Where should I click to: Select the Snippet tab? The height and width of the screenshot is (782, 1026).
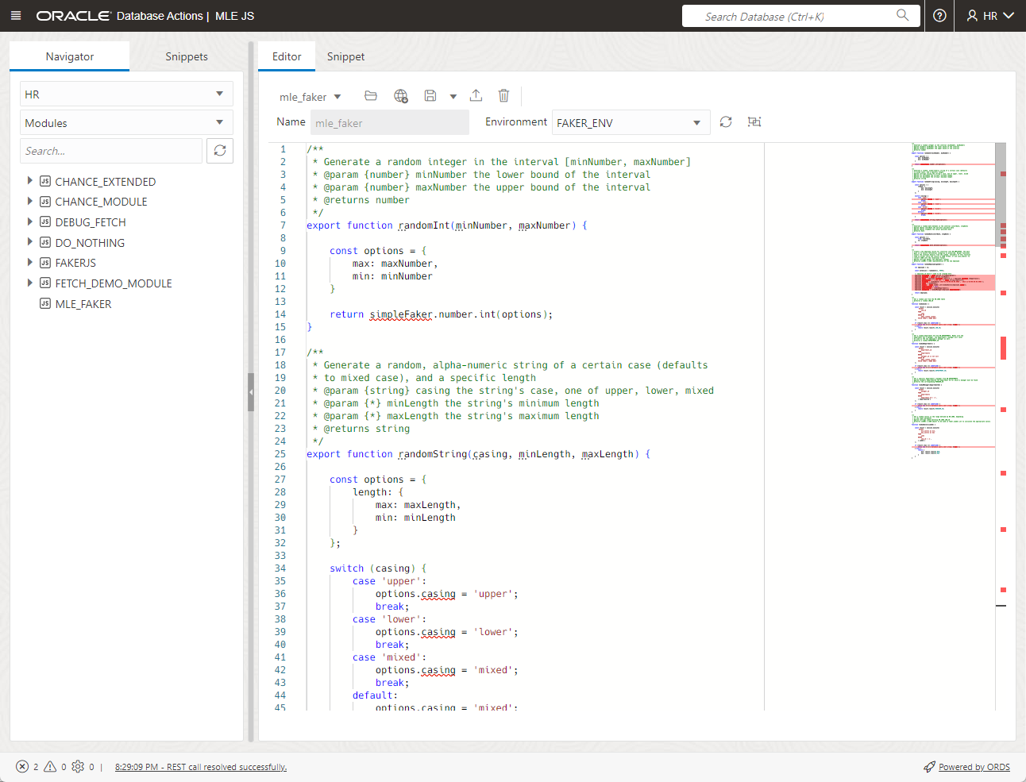[345, 56]
